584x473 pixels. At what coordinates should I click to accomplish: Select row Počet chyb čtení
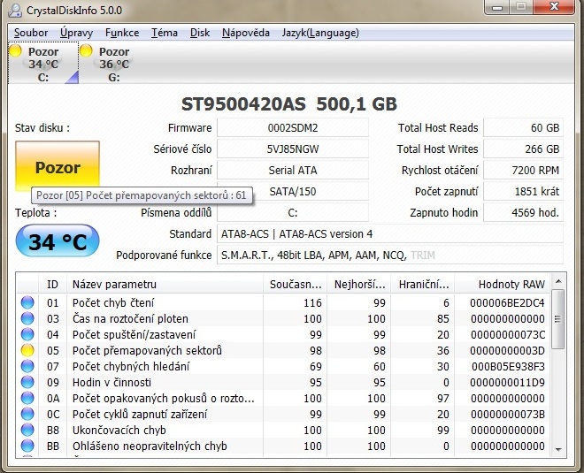pos(283,302)
